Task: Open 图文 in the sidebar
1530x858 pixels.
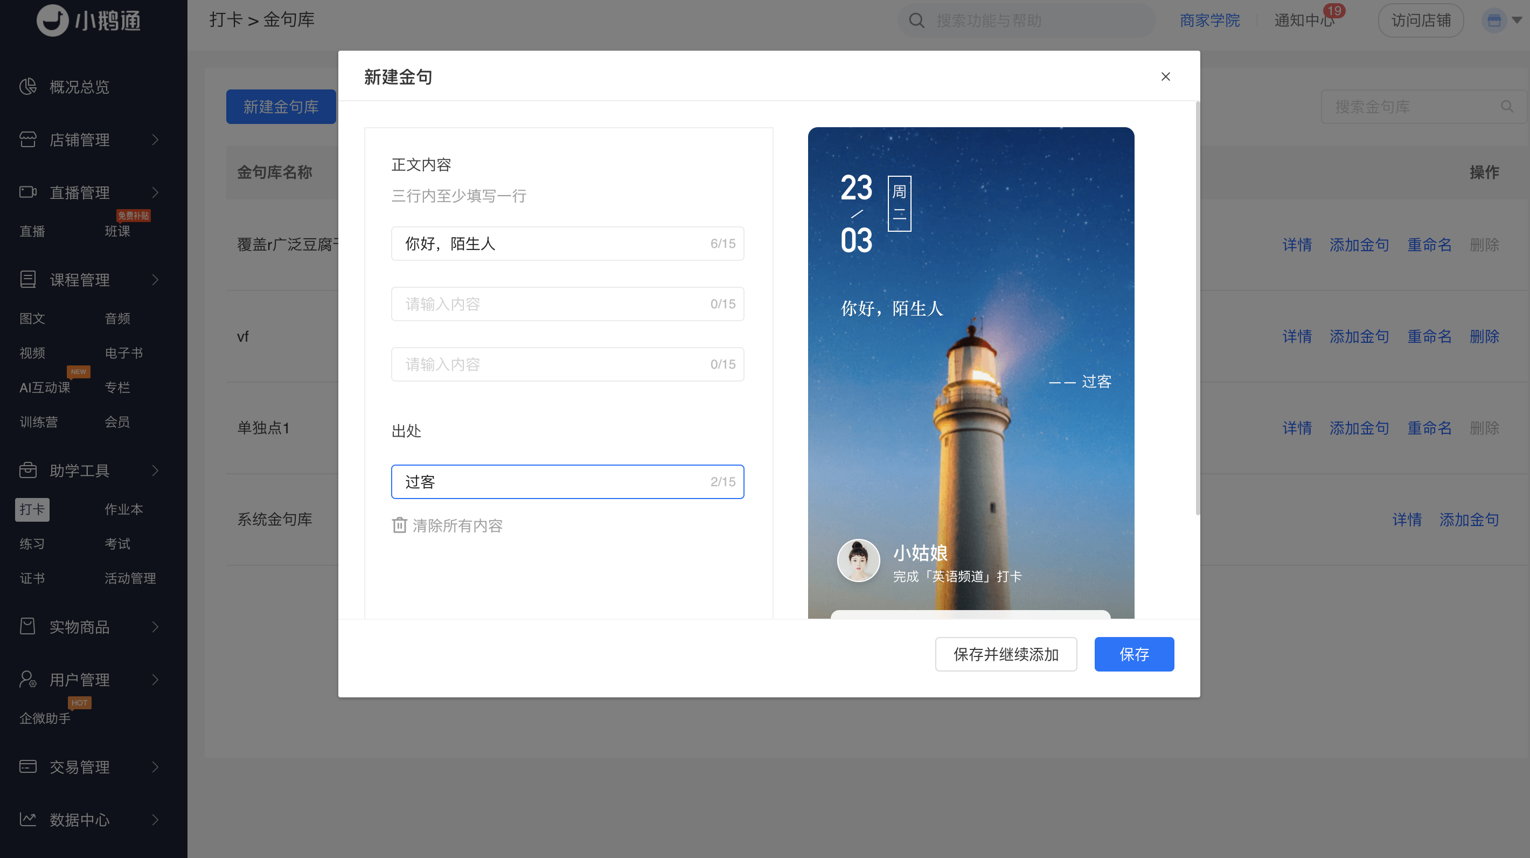Action: pos(32,319)
